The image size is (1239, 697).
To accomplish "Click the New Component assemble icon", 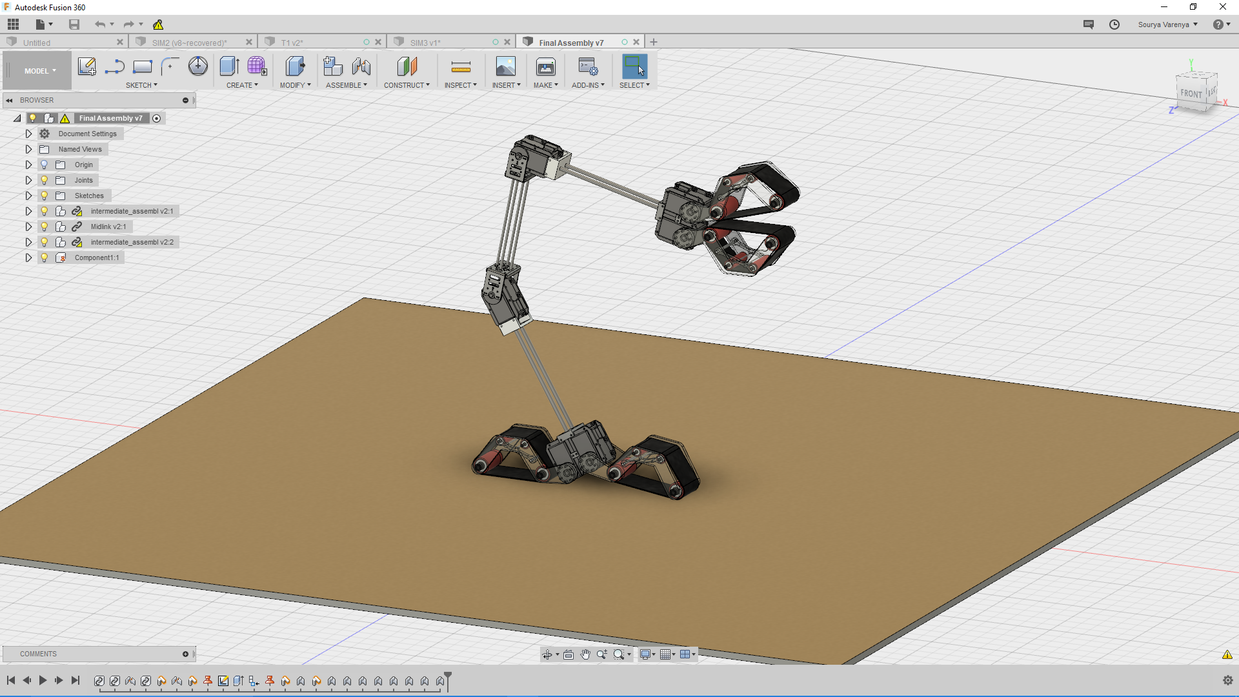I will coord(333,66).
